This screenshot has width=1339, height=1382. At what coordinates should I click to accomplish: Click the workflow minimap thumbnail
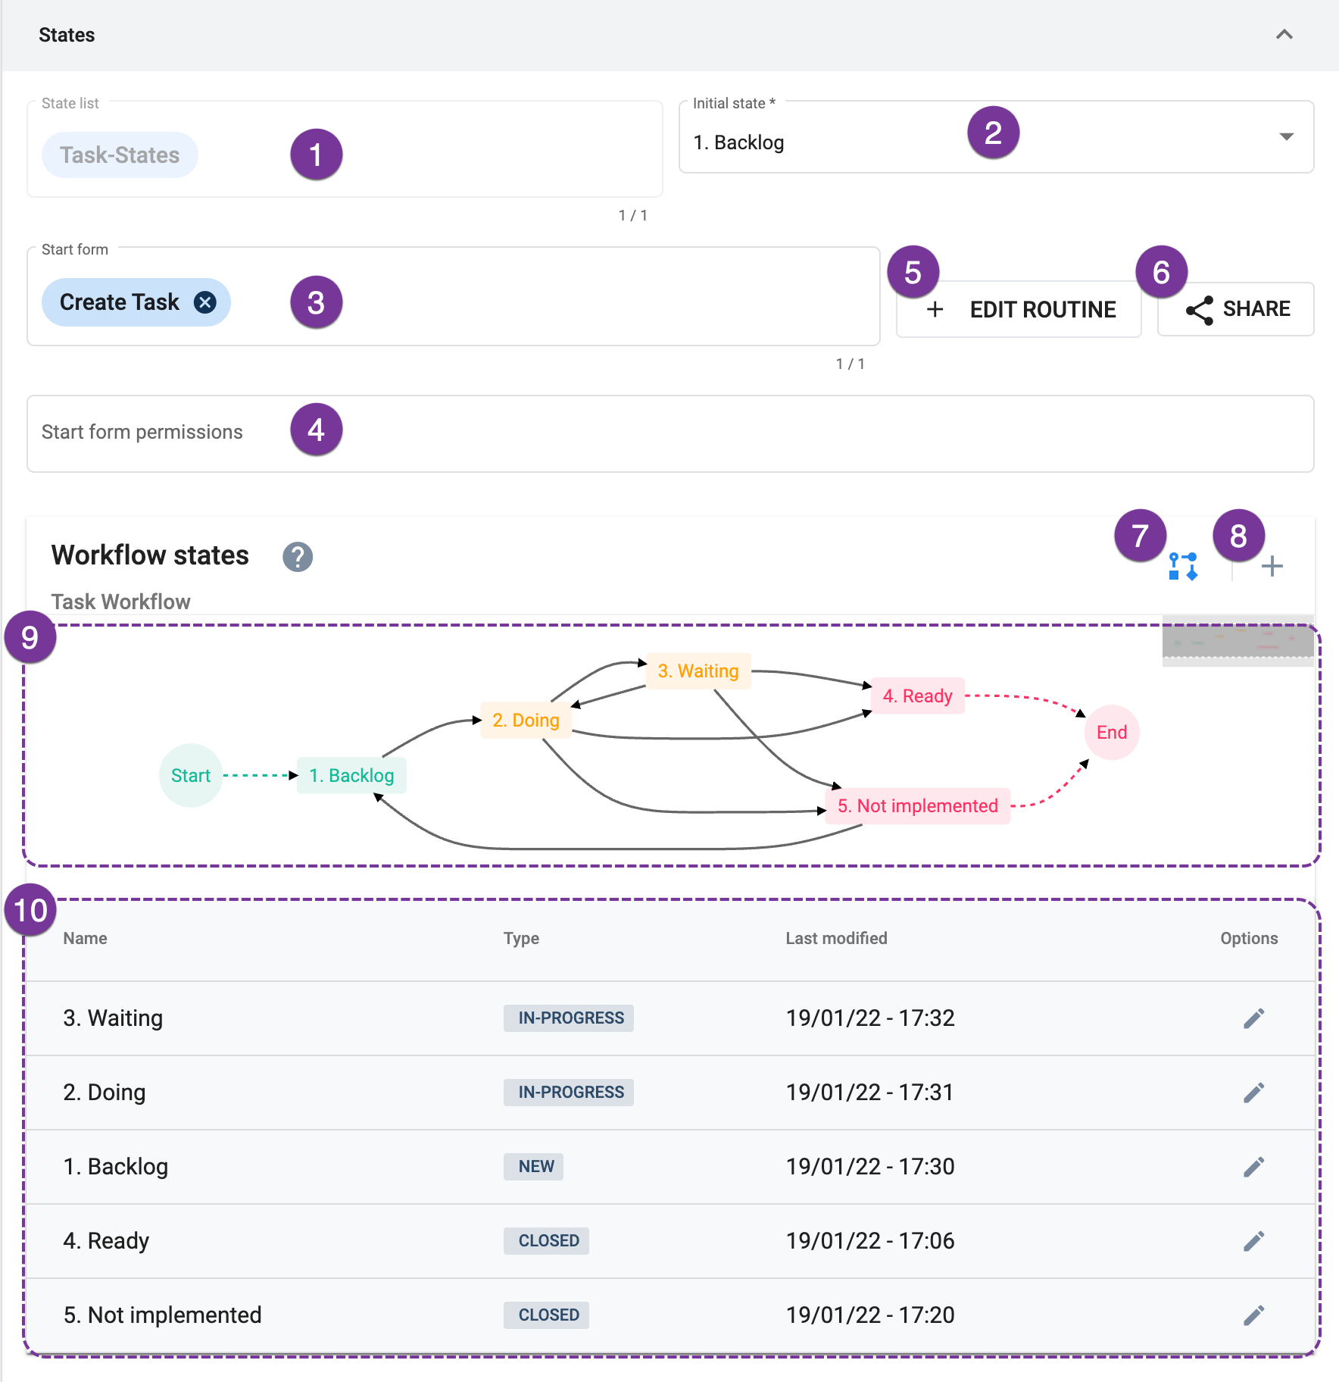(x=1238, y=641)
